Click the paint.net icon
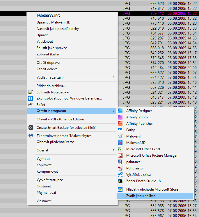199x217 pixels. [x=120, y=162]
